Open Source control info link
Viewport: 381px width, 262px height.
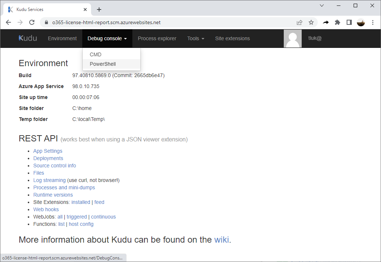54,166
